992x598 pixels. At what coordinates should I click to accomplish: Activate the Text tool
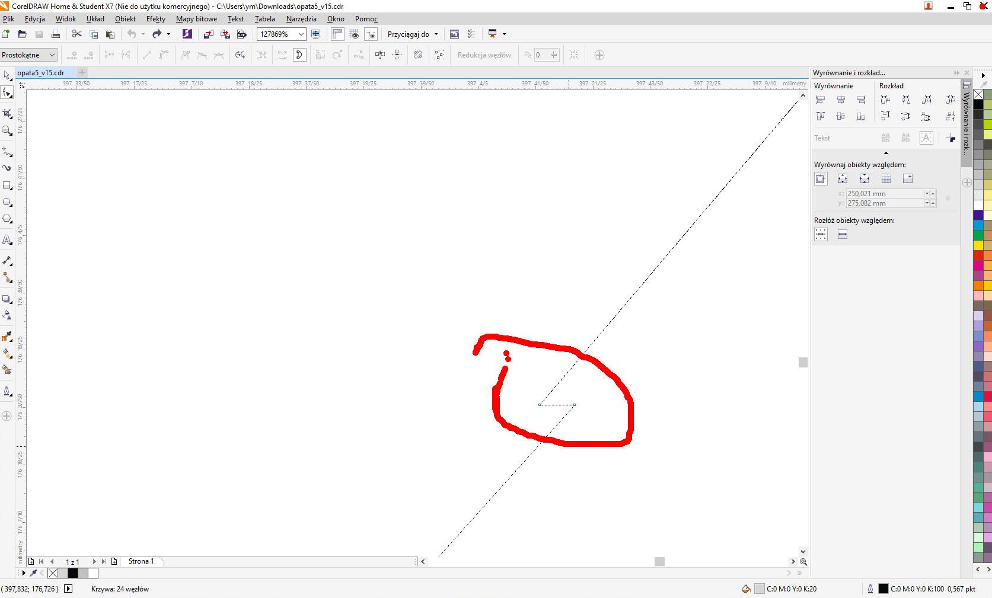7,240
